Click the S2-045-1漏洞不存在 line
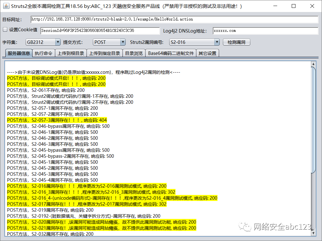322x241 pixels. tap(53, 162)
